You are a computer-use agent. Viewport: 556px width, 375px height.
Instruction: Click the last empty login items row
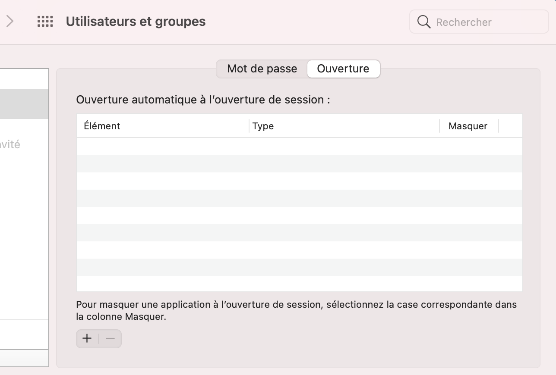pyautogui.click(x=299, y=284)
